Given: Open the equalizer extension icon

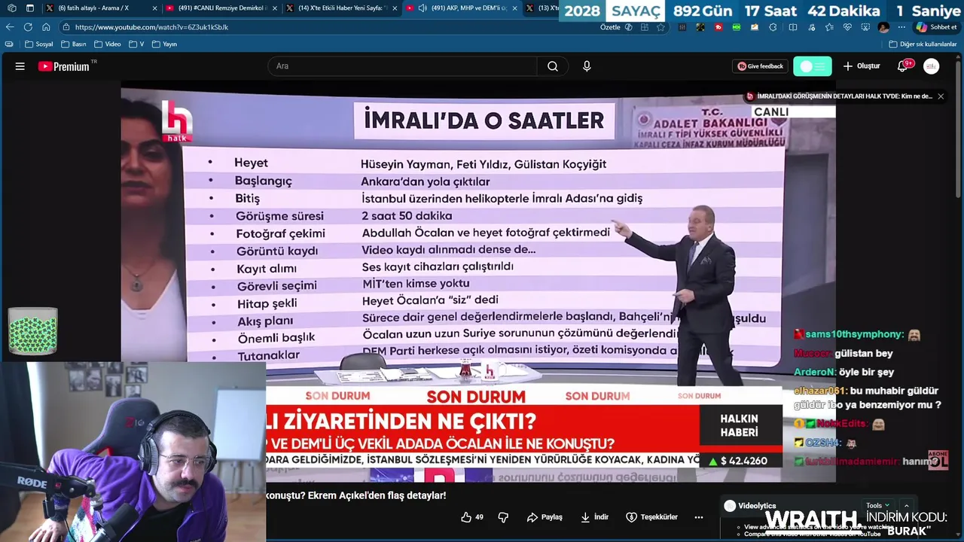Looking at the screenshot, I should [x=682, y=27].
